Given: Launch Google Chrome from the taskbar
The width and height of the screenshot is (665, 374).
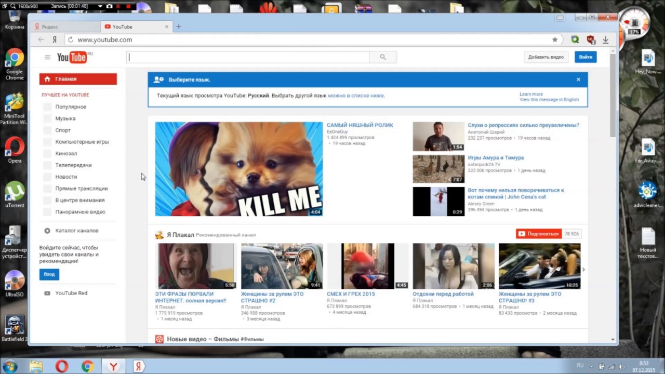Looking at the screenshot, I should (87, 366).
